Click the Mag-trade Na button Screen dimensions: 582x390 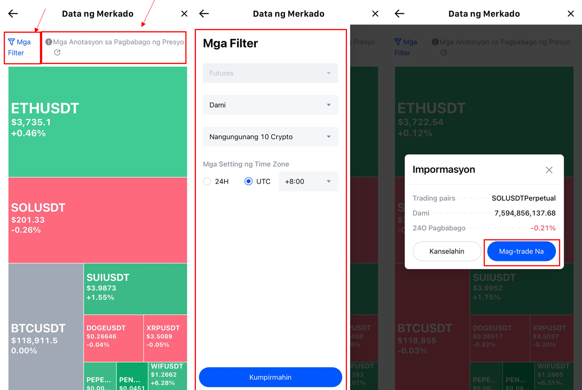pos(521,251)
